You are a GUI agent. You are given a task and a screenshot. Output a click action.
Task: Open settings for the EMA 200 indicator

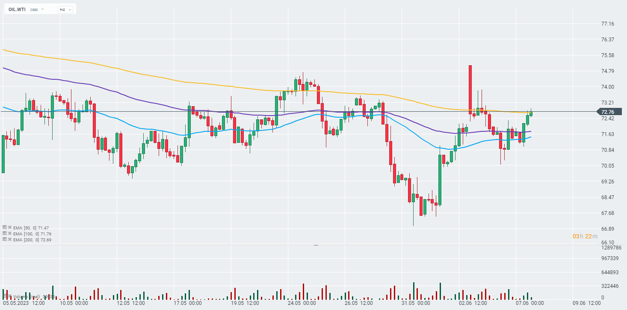tap(4, 240)
